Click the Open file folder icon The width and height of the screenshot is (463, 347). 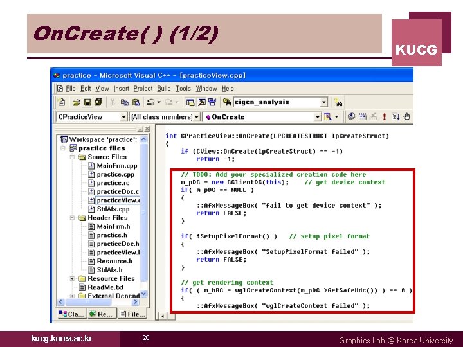point(76,102)
